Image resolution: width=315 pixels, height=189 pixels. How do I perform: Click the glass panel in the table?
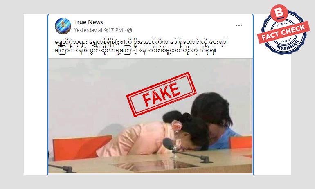[x=154, y=165]
